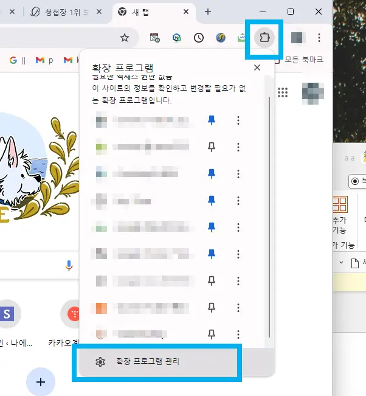The width and height of the screenshot is (366, 396).
Task: Unpin the extension with the shortest name
Action: [212, 201]
